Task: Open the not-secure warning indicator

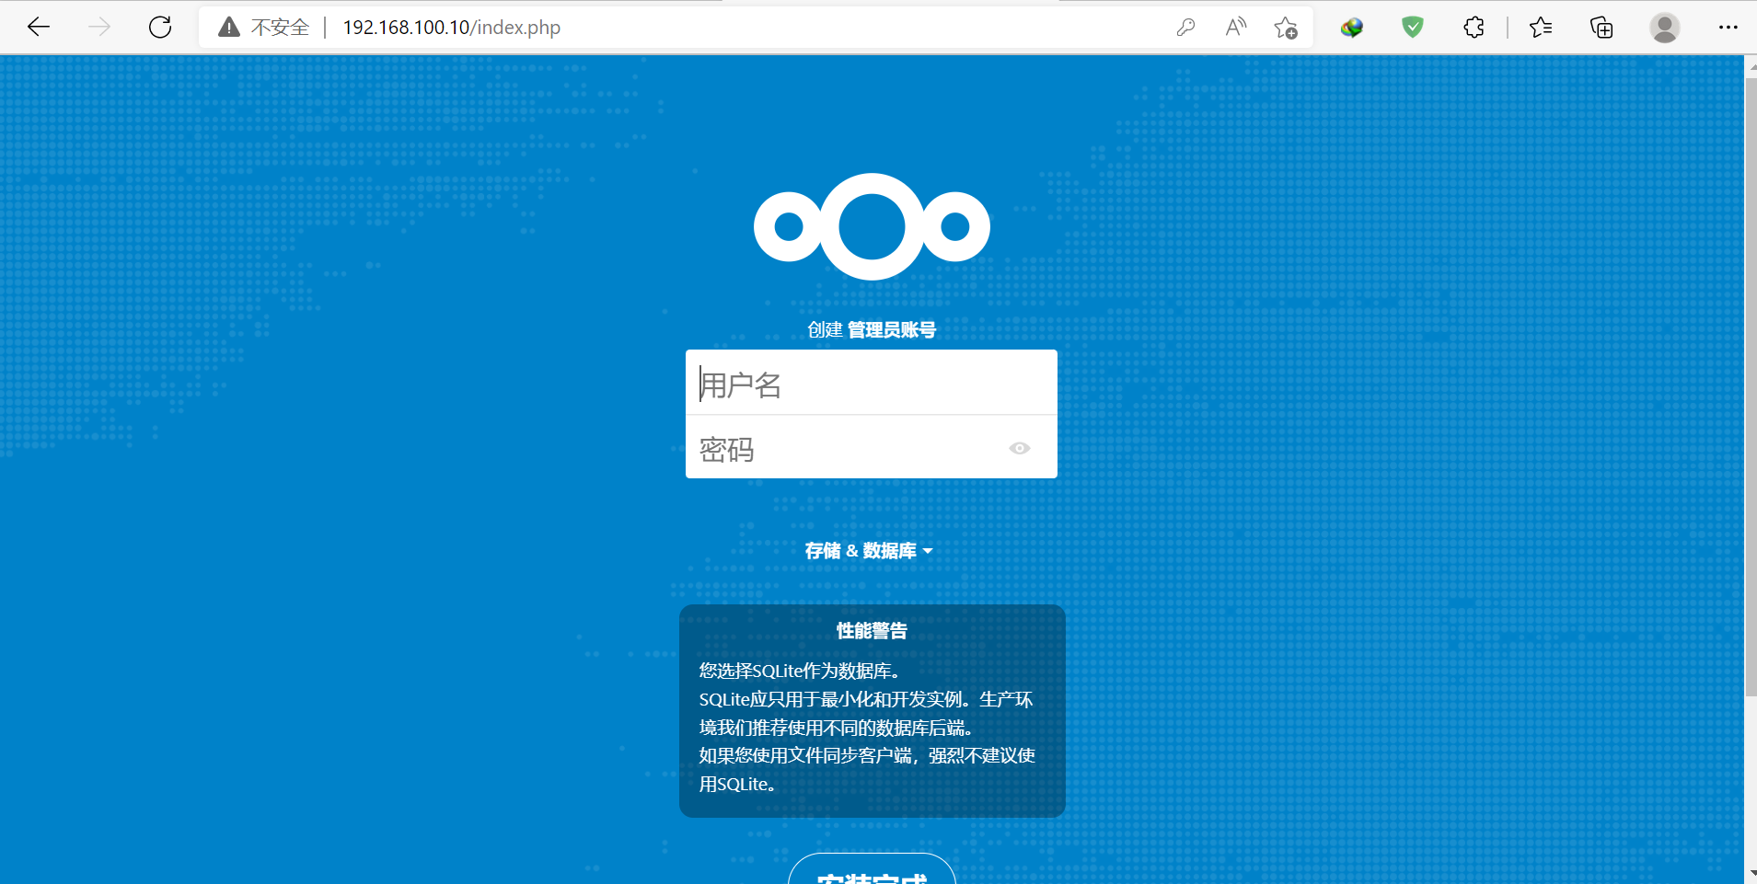Action: coord(264,28)
